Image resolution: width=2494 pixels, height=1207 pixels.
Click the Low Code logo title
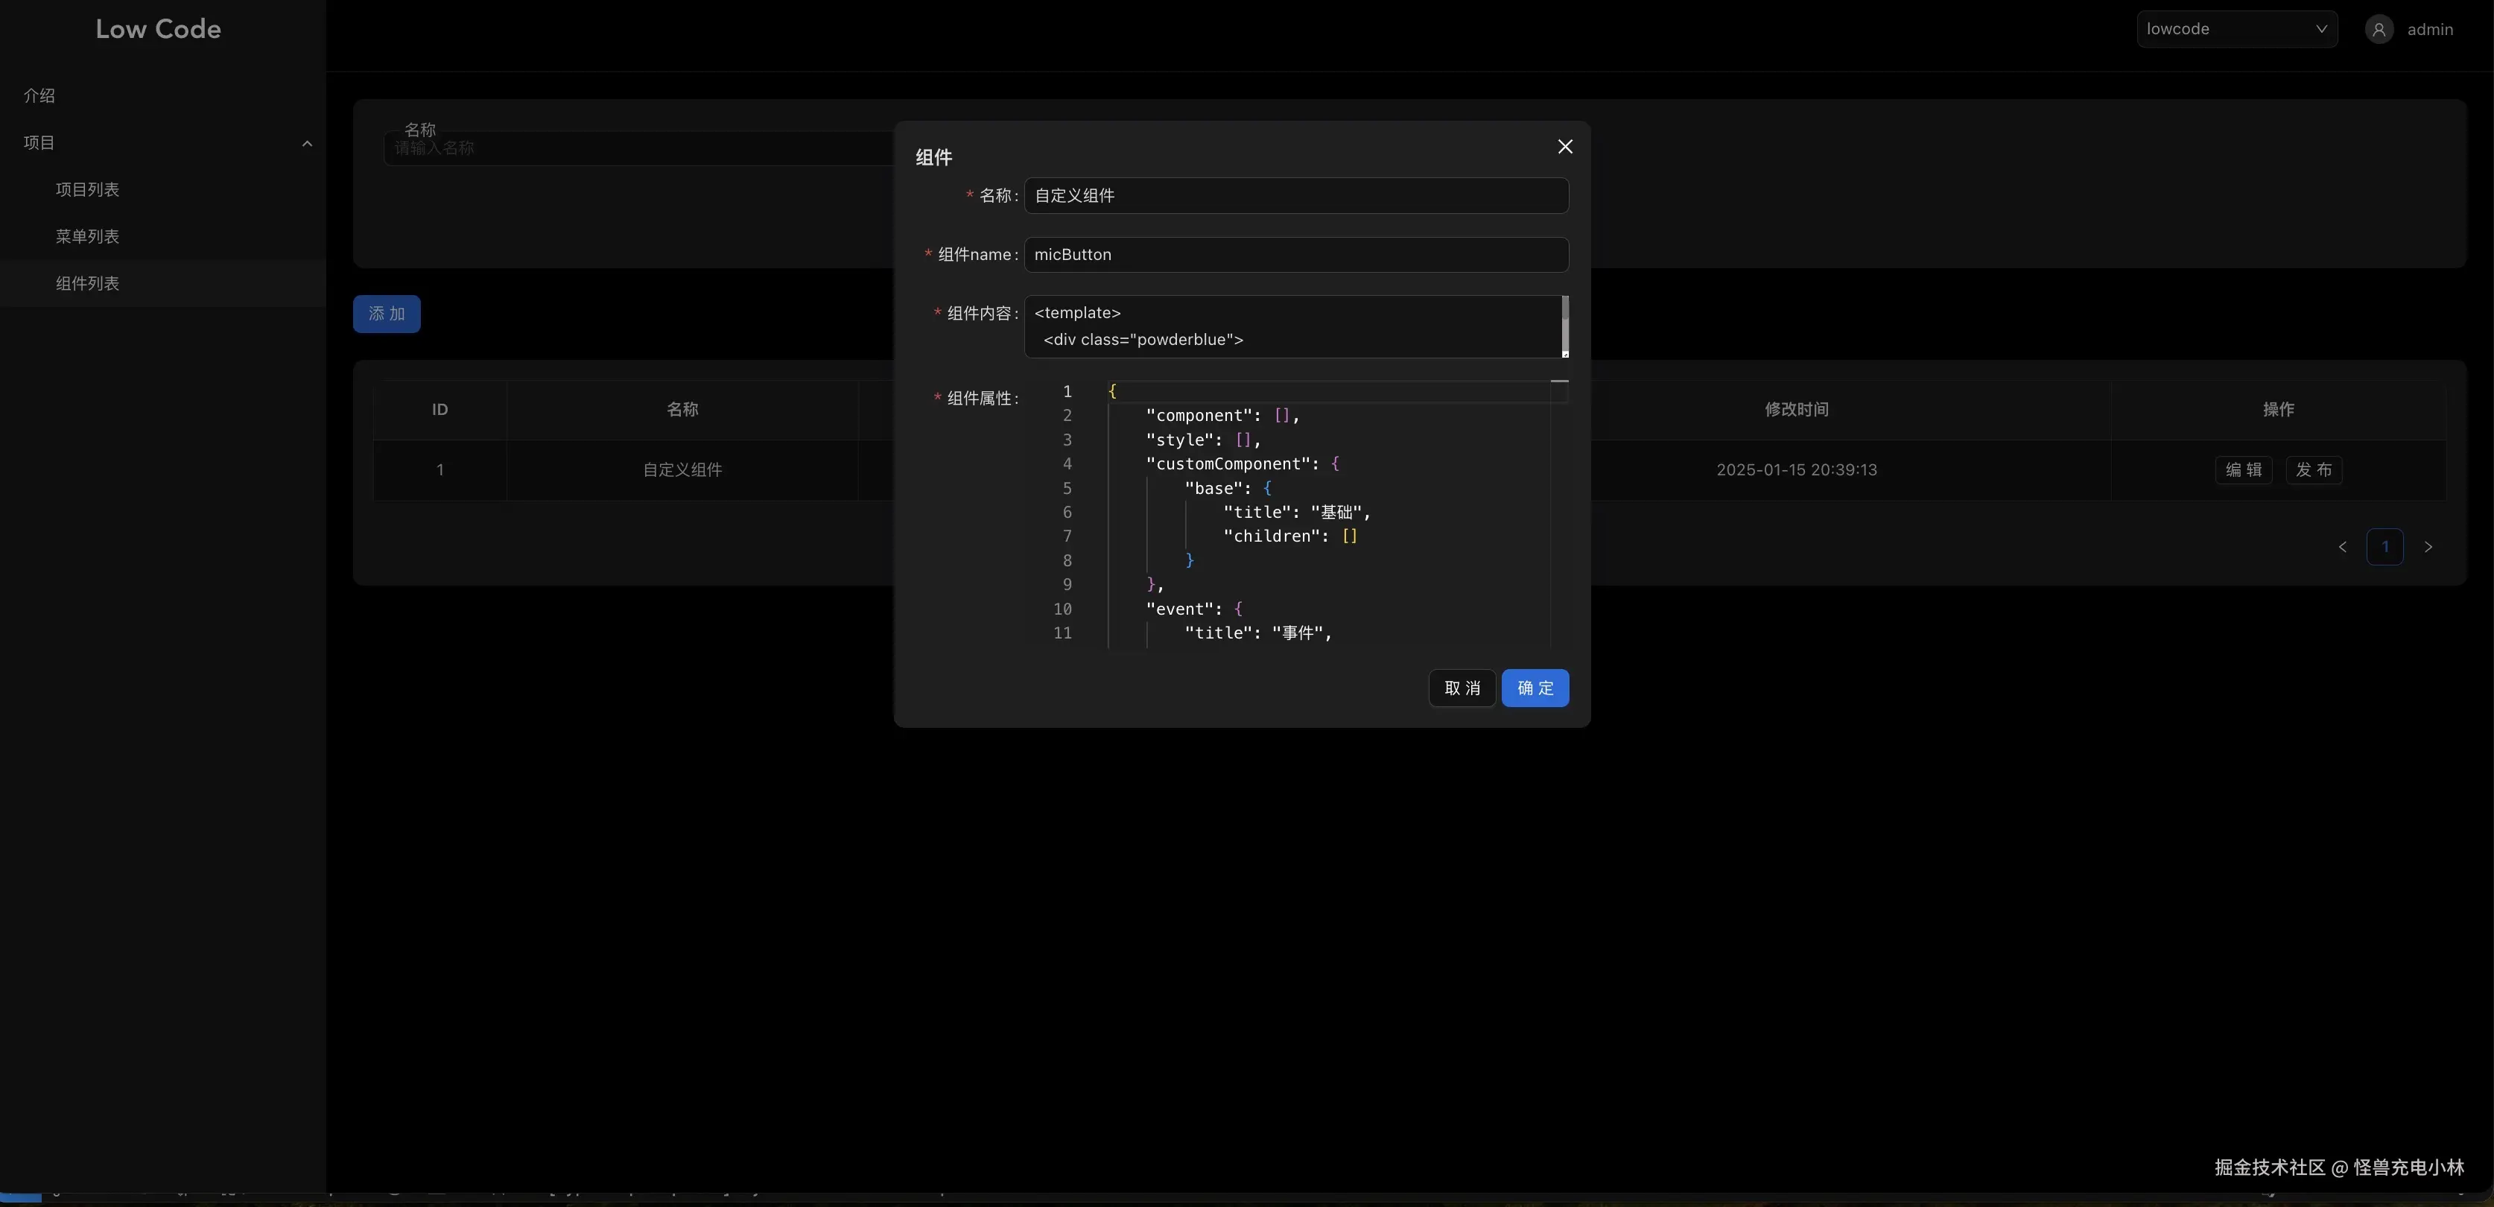158,29
